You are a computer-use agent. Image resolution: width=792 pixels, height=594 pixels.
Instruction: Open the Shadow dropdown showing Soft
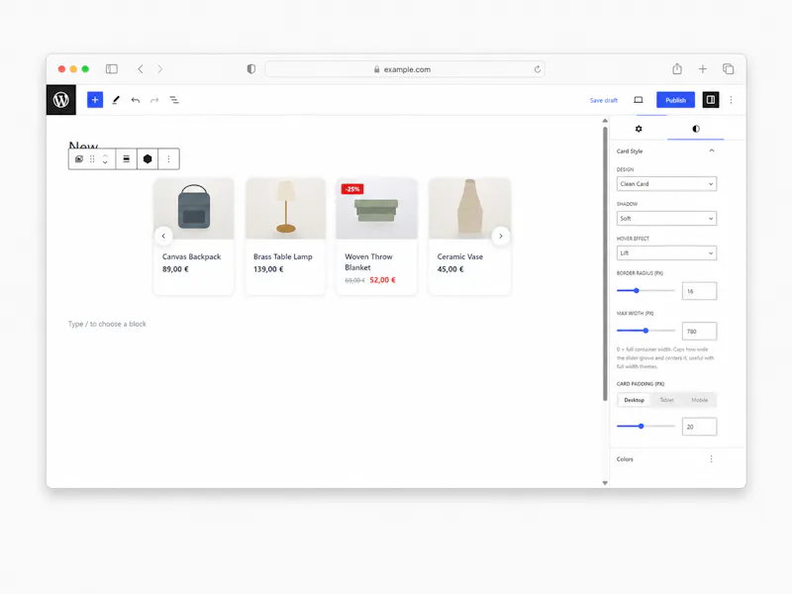point(666,218)
